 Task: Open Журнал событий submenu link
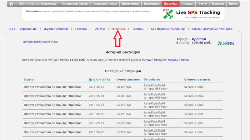(x=56, y=29)
